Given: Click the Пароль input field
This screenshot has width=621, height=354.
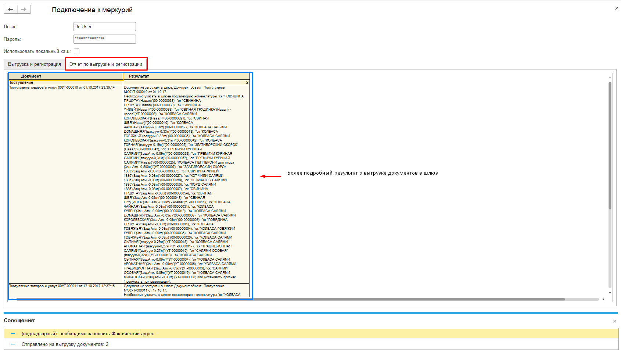Looking at the screenshot, I should pyautogui.click(x=105, y=39).
